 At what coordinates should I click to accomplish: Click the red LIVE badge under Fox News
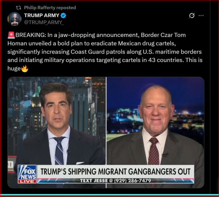(27, 182)
